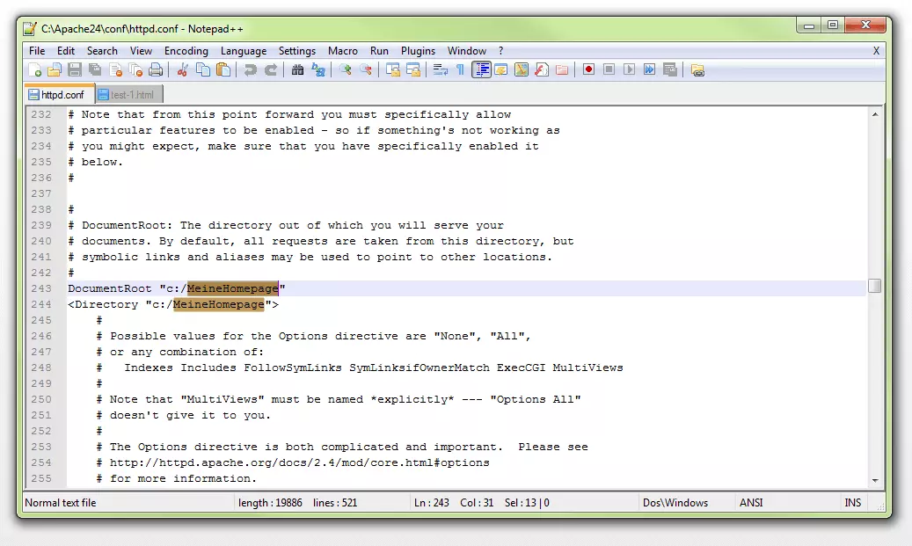The height and width of the screenshot is (546, 912).
Task: Open the File menu
Action: tap(37, 51)
